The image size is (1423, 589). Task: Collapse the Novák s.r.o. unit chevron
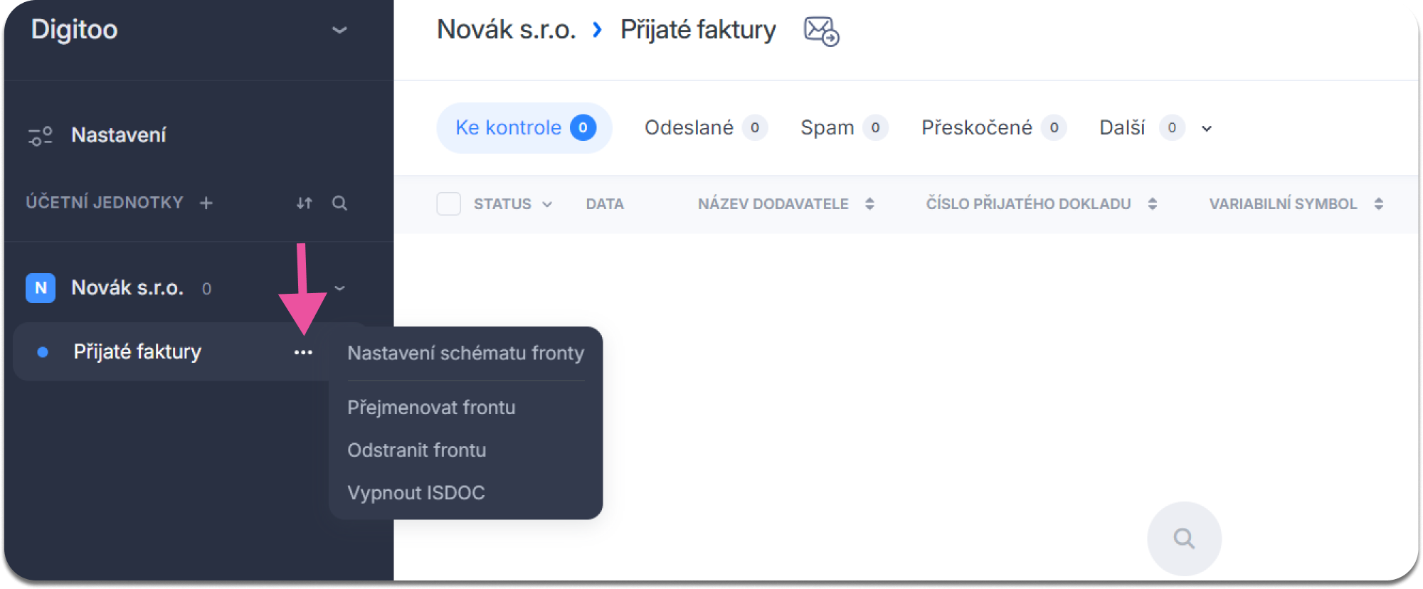pyautogui.click(x=339, y=288)
